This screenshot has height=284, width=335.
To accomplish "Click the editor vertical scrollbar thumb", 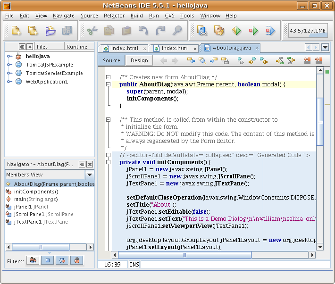I will pos(320,121).
